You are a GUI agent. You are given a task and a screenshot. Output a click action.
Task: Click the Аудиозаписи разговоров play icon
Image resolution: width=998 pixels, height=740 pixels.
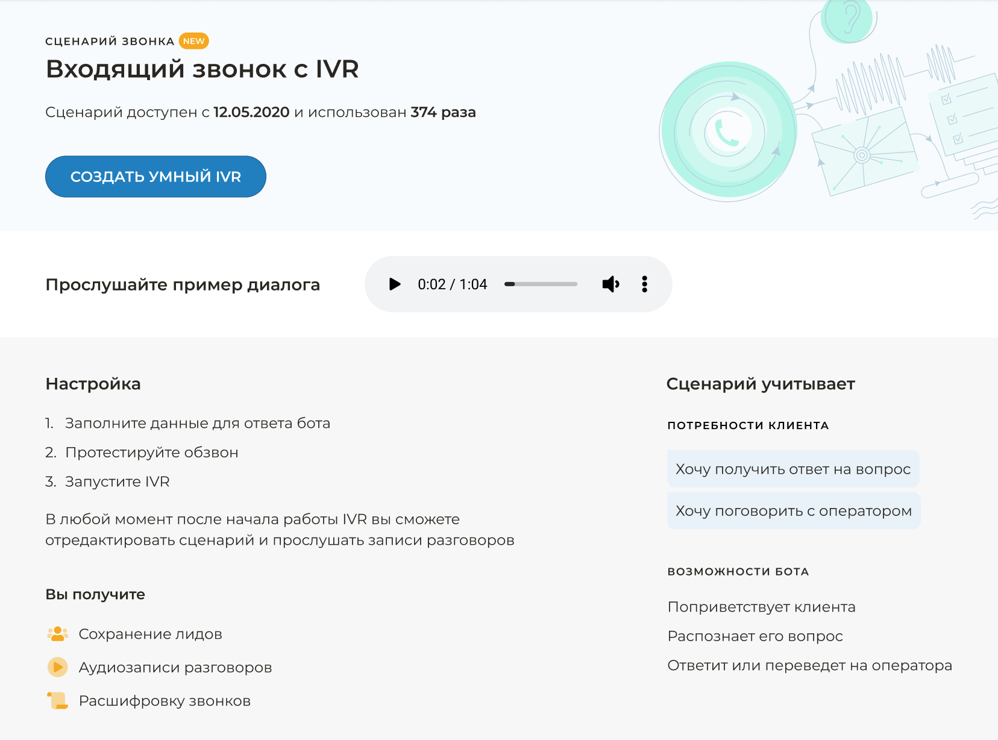pos(58,667)
